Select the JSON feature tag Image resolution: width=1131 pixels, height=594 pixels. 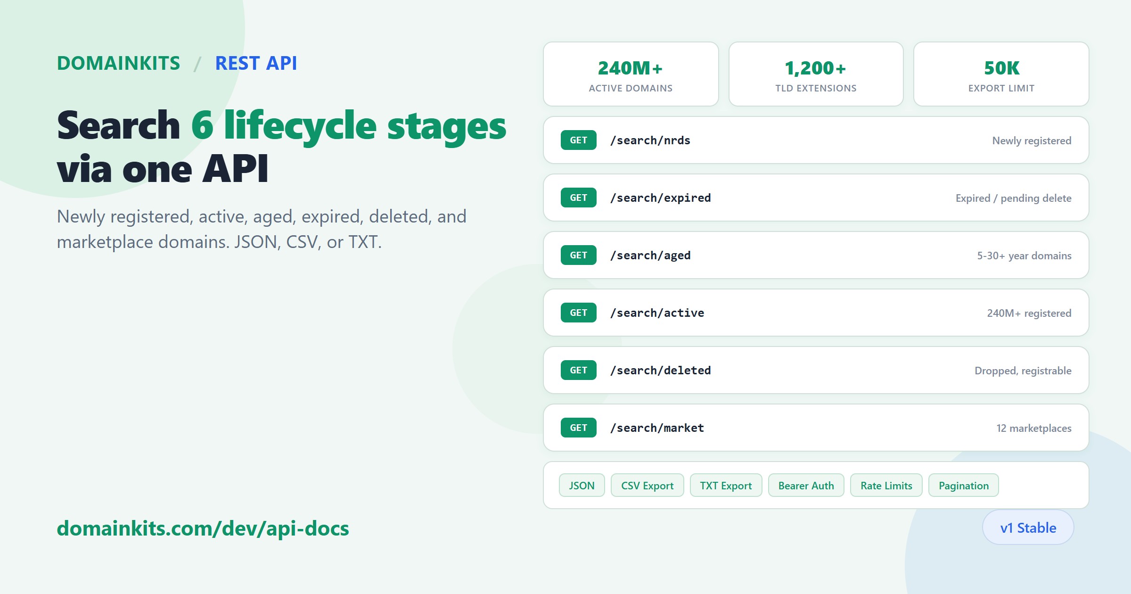pos(582,485)
